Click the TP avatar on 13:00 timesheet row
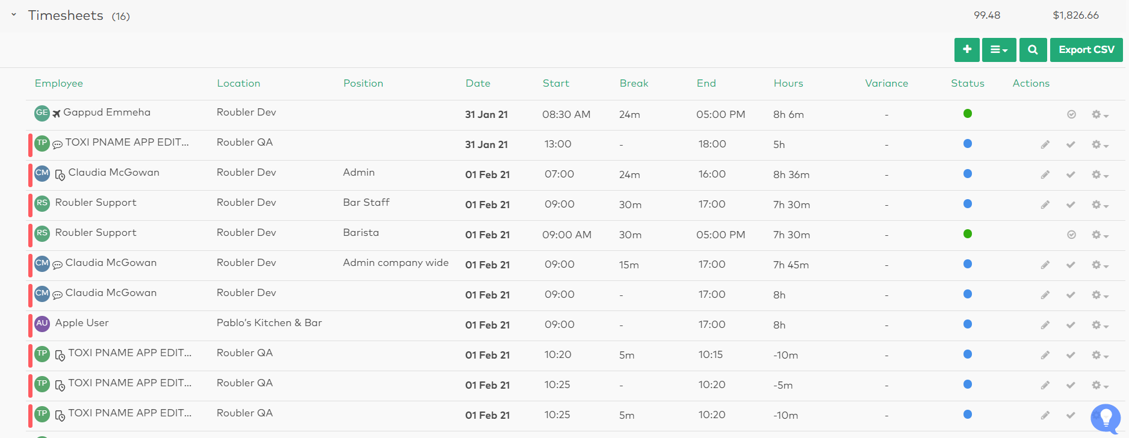This screenshot has height=438, width=1129. pyautogui.click(x=42, y=143)
